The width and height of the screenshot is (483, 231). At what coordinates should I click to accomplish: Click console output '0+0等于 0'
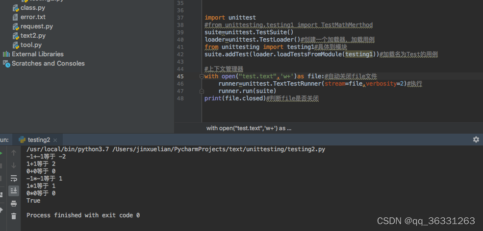[41, 171]
